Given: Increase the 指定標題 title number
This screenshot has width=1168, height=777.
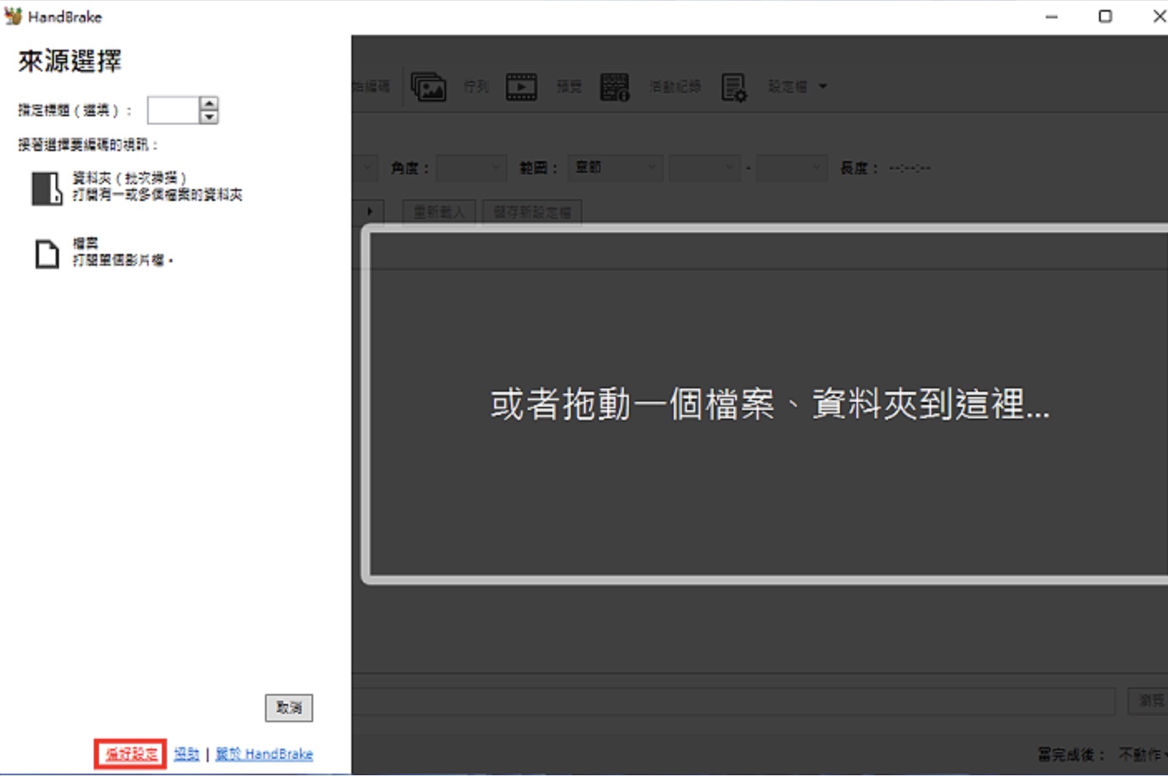Looking at the screenshot, I should (209, 104).
